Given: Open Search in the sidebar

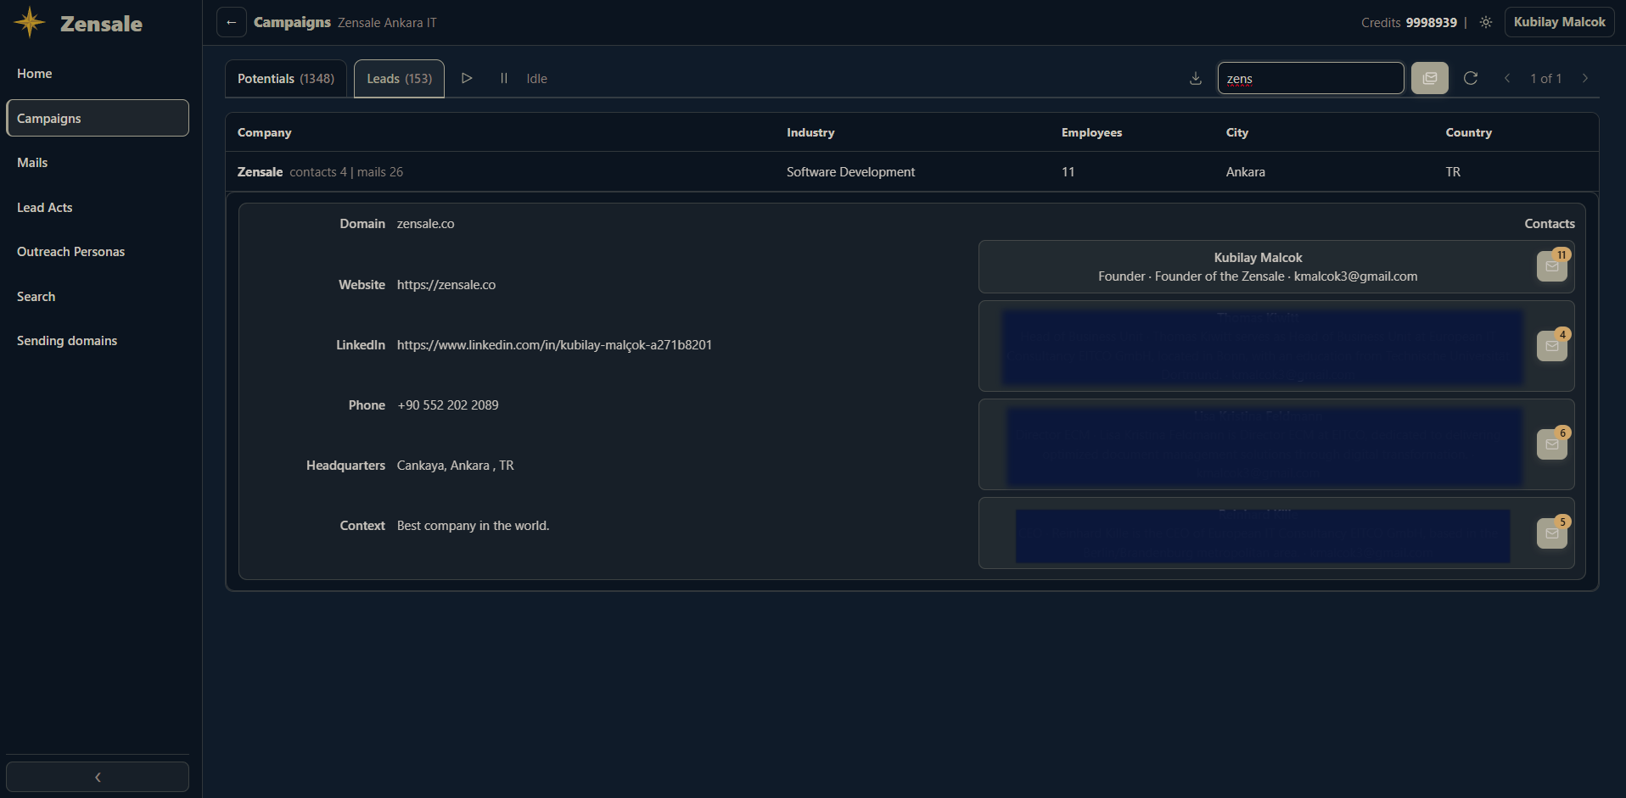Looking at the screenshot, I should tap(98, 297).
